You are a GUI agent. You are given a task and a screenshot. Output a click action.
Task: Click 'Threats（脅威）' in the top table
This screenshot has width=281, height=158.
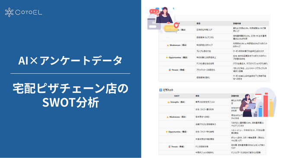(x=178, y=70)
